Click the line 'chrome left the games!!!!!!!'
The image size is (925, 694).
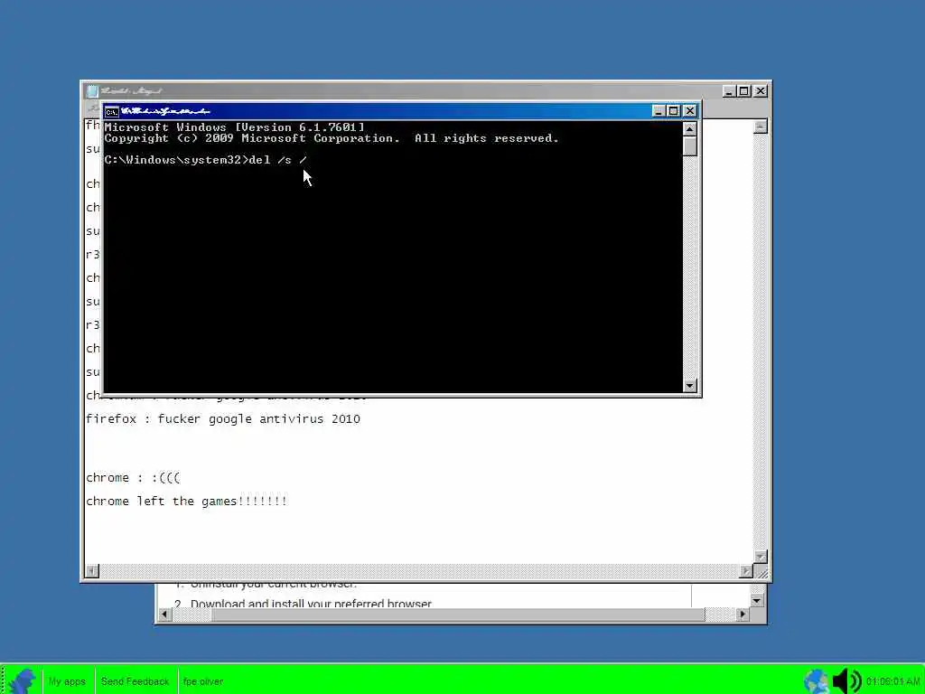pos(186,501)
